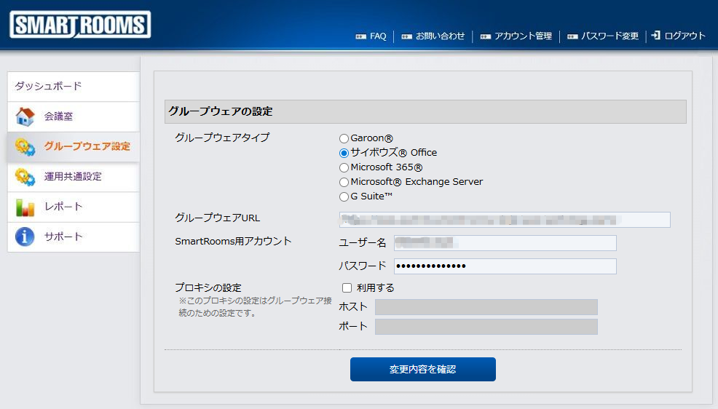Select the G Suite™ radio button
This screenshot has height=409, width=718.
coord(344,196)
